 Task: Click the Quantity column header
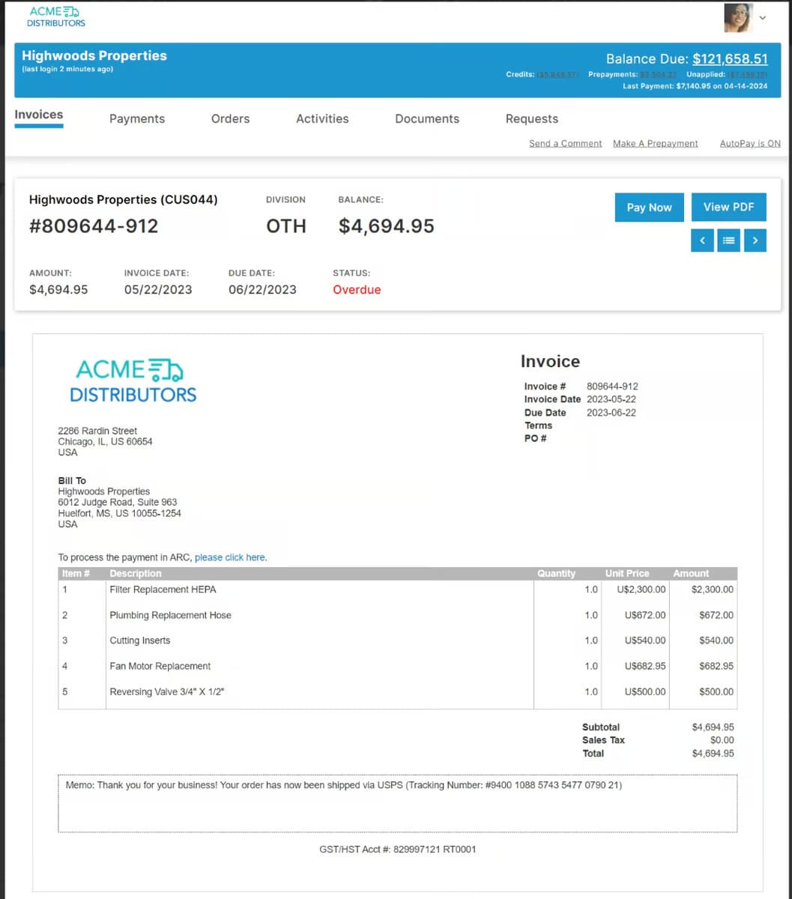[x=556, y=573]
